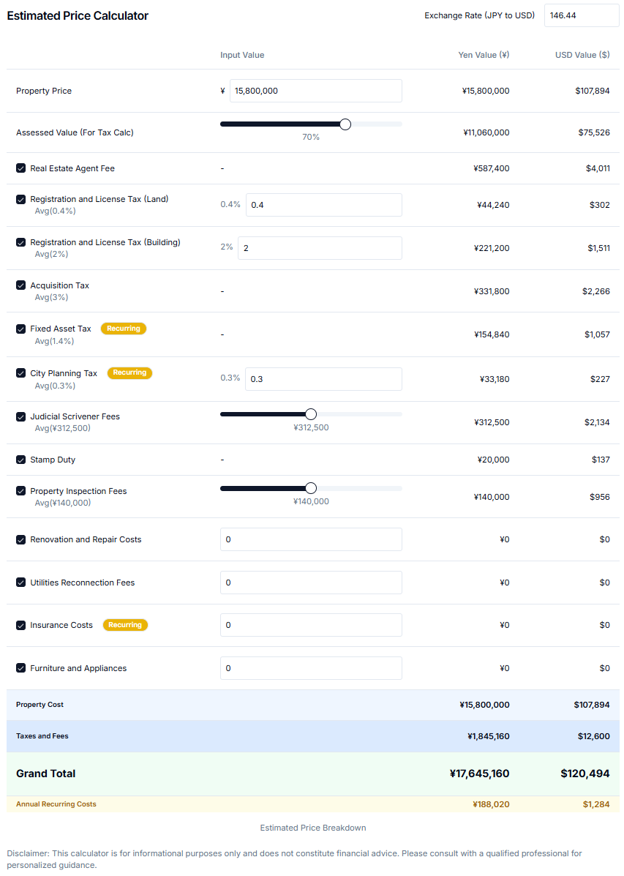The image size is (624, 876).
Task: Click the Property Price yen input field
Action: coord(315,91)
